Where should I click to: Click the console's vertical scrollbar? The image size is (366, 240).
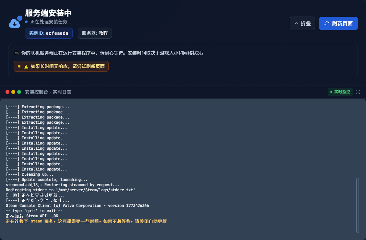[358, 205]
